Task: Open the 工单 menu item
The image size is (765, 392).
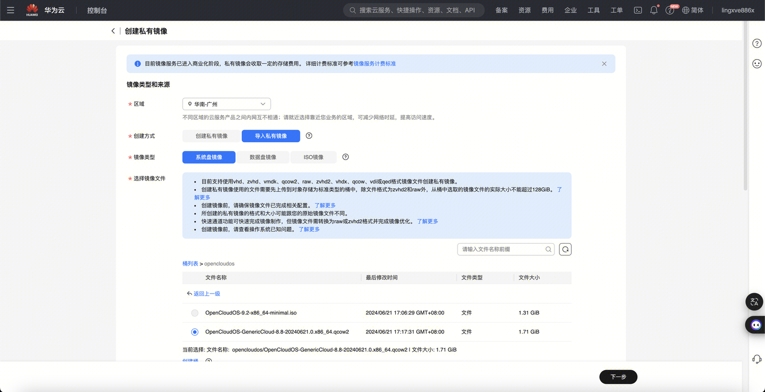Action: [x=617, y=10]
